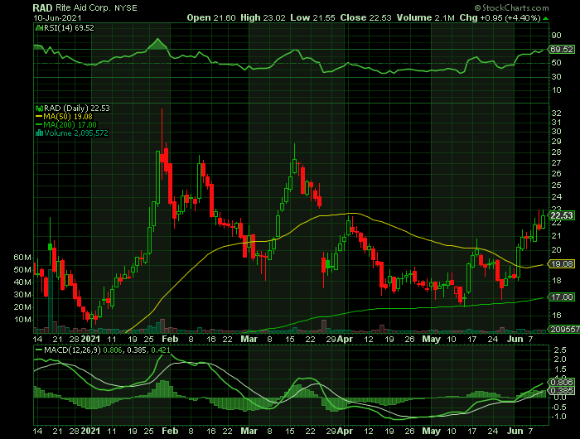The width and height of the screenshot is (580, 439).
Task: Click the 0.806 tag on the MACD axis
Action: 562,383
